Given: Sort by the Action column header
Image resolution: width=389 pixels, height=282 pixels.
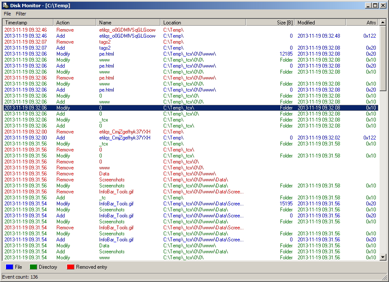Looking at the screenshot, I should pos(75,23).
